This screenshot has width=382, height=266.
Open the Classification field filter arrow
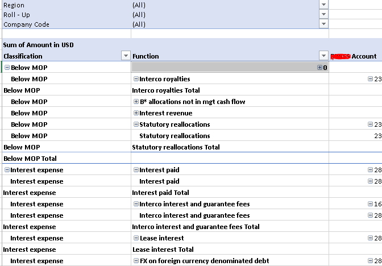(x=126, y=56)
